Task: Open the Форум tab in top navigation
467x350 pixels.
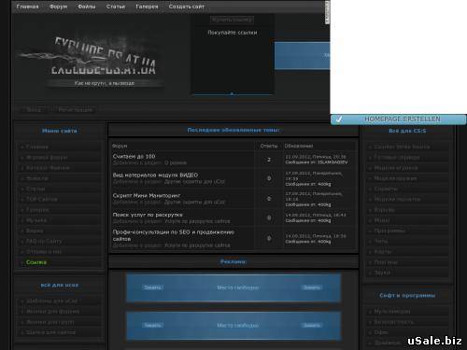Action: tap(58, 7)
